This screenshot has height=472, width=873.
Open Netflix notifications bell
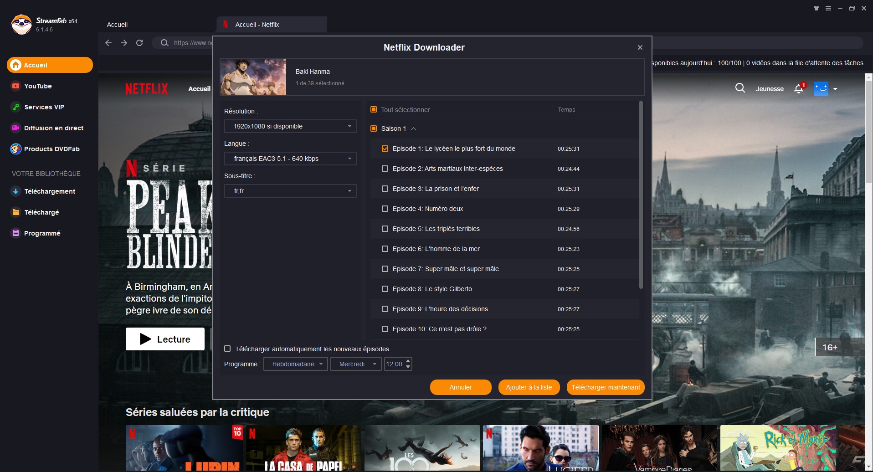pos(799,89)
